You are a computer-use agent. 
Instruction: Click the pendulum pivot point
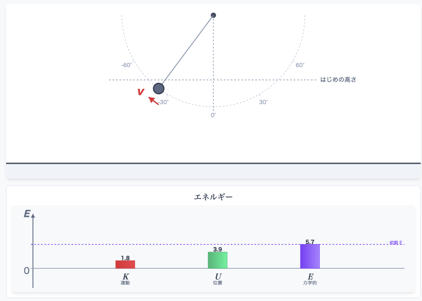point(213,15)
